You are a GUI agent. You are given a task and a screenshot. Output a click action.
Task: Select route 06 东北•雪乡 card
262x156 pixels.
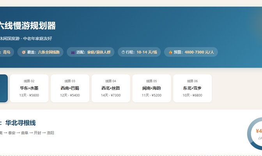coord(193,88)
